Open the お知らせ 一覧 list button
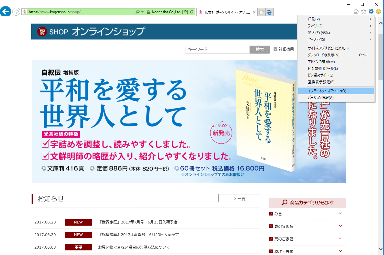Viewport: 384px width, 255px height. 240,198
